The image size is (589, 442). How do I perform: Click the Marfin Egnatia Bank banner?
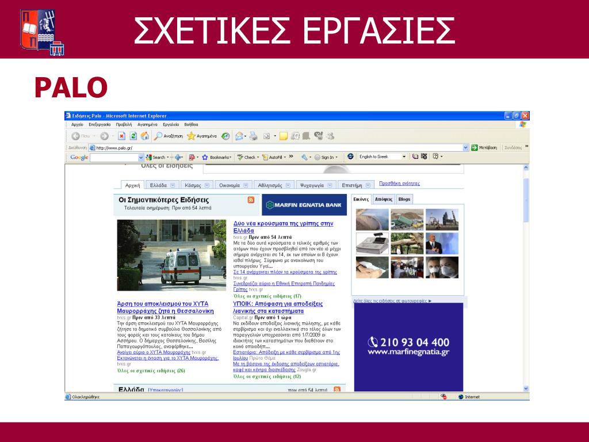click(304, 205)
